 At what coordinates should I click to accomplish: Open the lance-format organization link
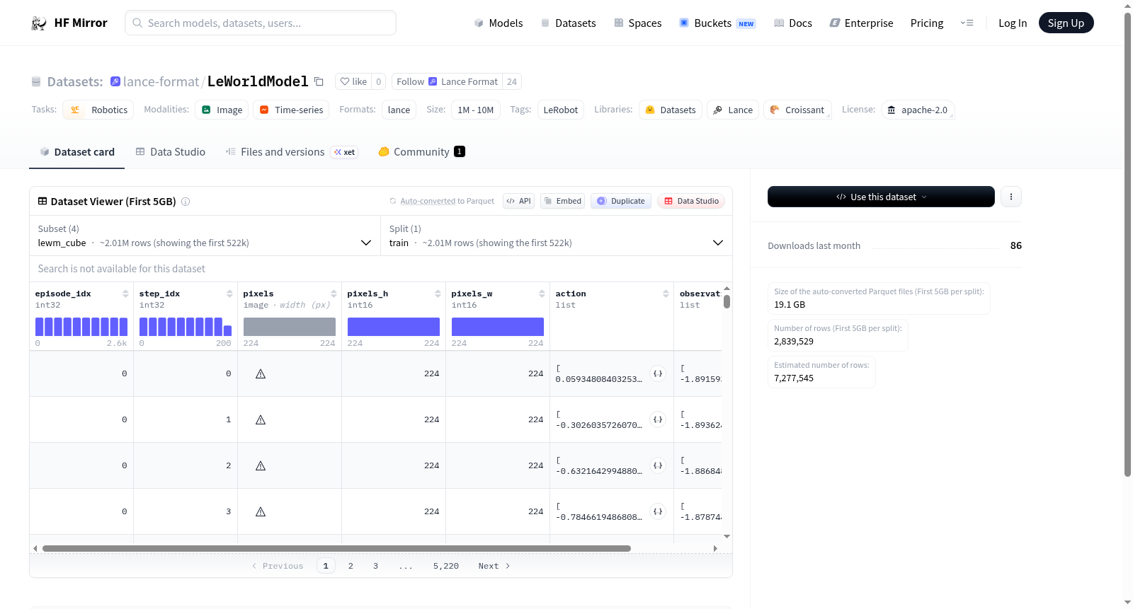click(161, 81)
